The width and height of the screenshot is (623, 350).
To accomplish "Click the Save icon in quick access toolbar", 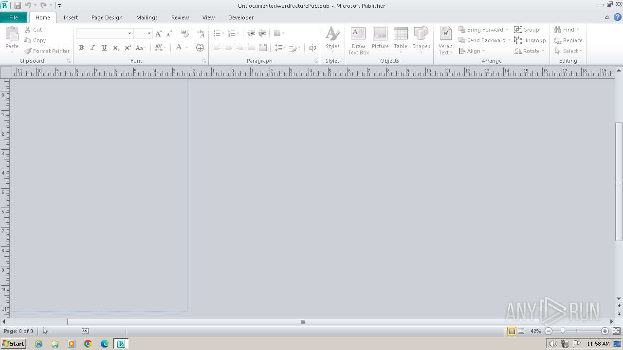I will [18, 5].
